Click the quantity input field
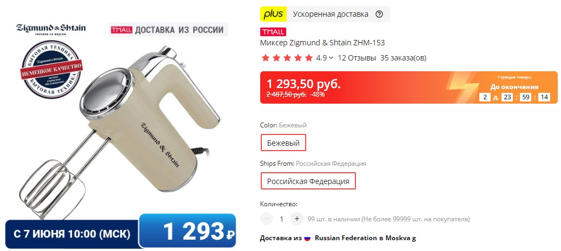The height and width of the screenshot is (251, 561). (281, 219)
